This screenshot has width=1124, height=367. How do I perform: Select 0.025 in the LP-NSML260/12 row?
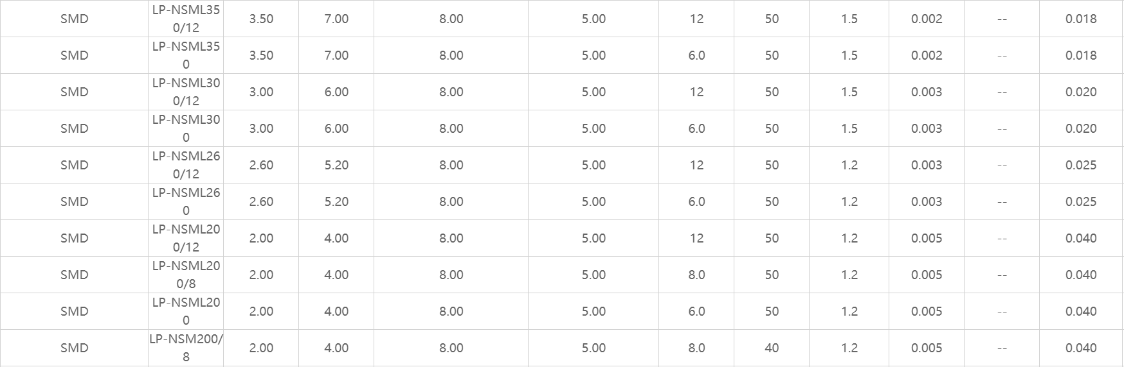(1080, 165)
